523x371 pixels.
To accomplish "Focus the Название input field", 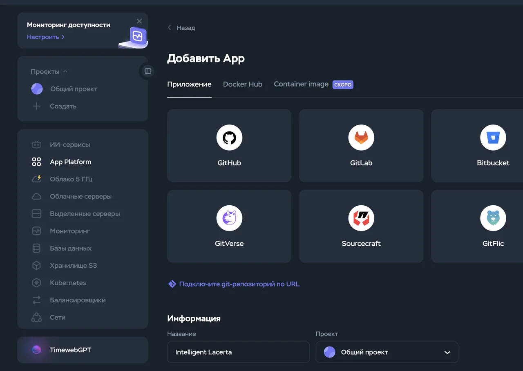I will coord(238,352).
